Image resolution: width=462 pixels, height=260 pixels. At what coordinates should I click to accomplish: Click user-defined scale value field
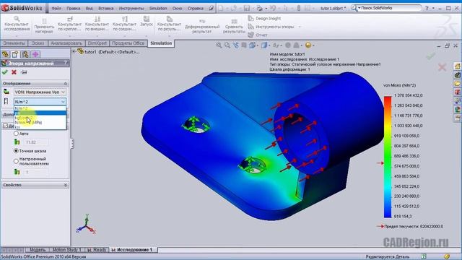point(36,172)
